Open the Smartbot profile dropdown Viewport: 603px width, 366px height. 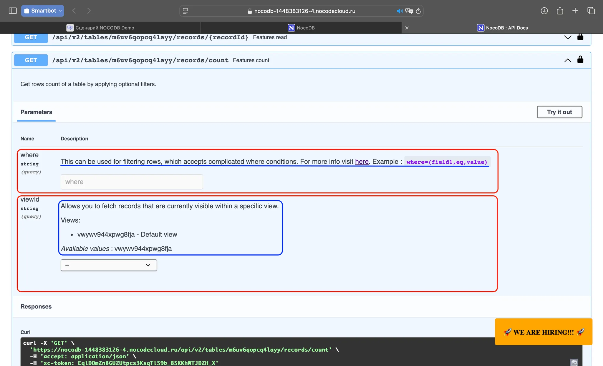pos(42,11)
